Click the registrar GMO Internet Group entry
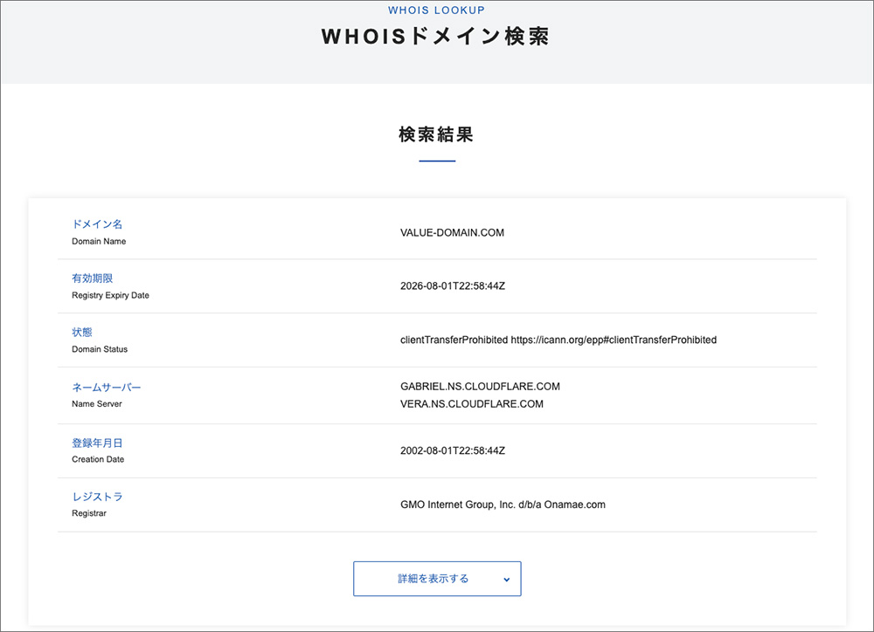Image resolution: width=874 pixels, height=632 pixels. tap(503, 505)
